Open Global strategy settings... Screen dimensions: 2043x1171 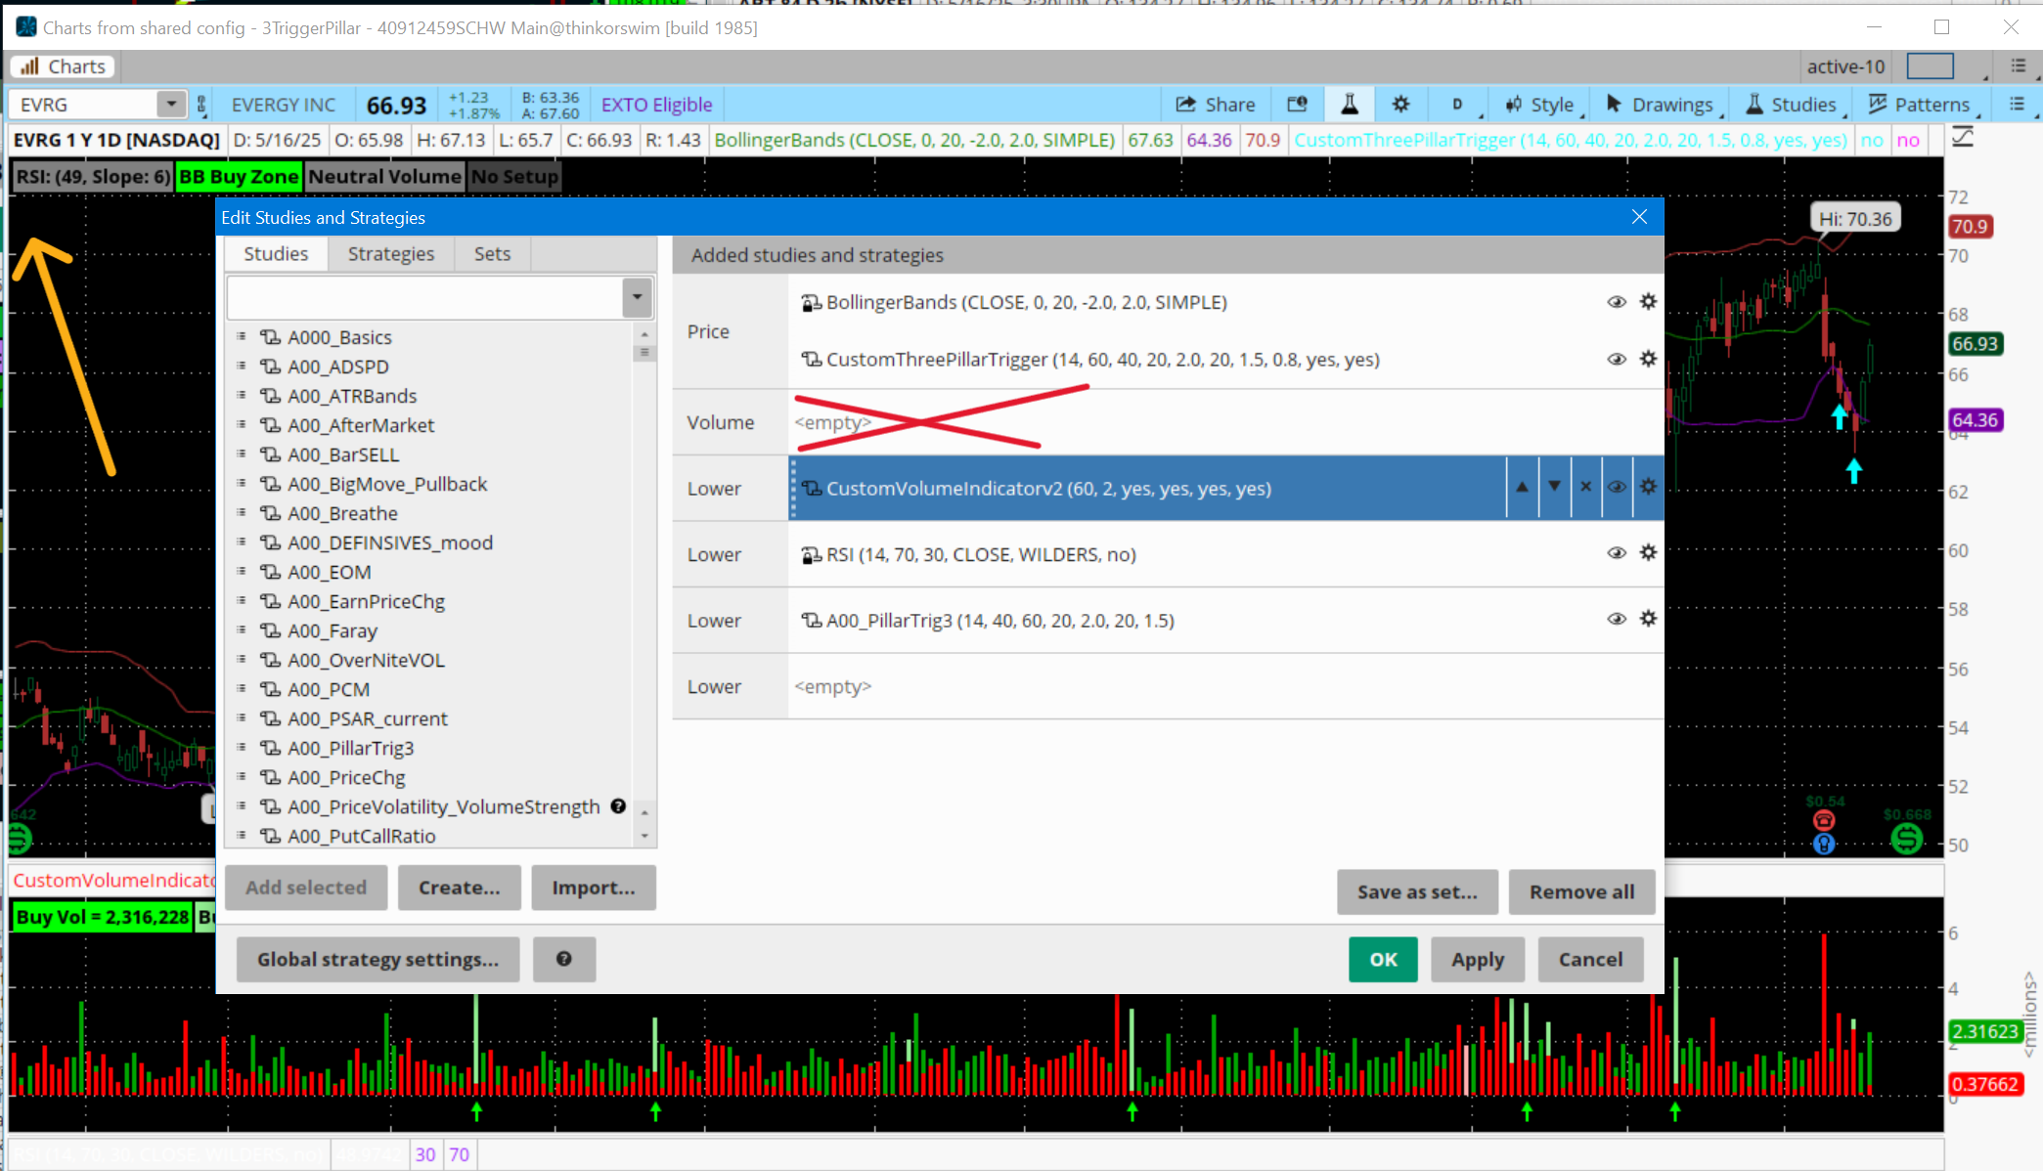378,959
